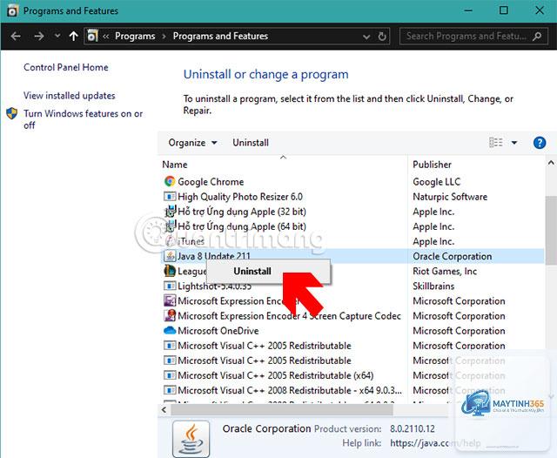Click the change view icon
Viewport: 557px width, 458px height.
(x=495, y=143)
